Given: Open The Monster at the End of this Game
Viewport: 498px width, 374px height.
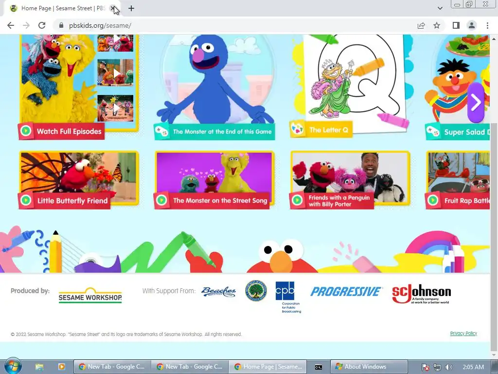Looking at the screenshot, I should (222, 131).
